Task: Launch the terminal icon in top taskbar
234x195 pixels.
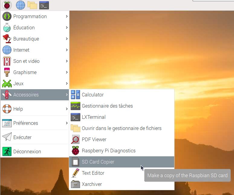Action: point(44,5)
